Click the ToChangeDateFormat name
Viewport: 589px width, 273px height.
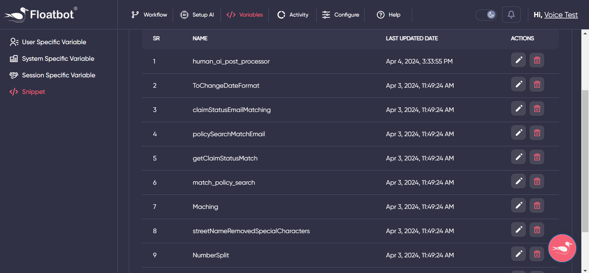pos(226,86)
